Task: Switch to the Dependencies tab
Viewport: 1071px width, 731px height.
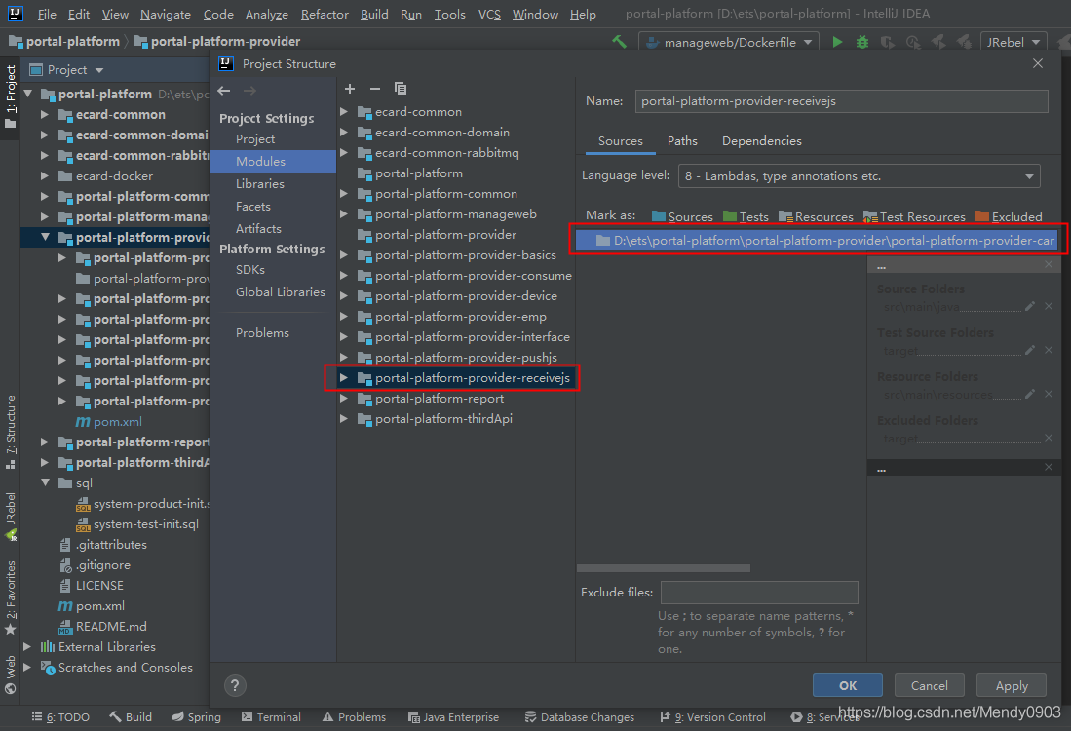Action: 761,141
